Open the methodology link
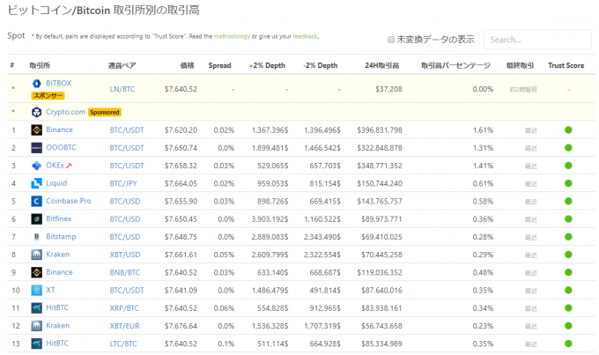This screenshot has height=355, width=599. (232, 36)
